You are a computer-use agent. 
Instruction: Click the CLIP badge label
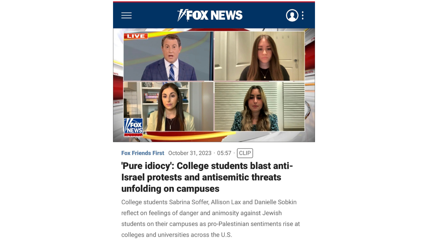pyautogui.click(x=245, y=153)
